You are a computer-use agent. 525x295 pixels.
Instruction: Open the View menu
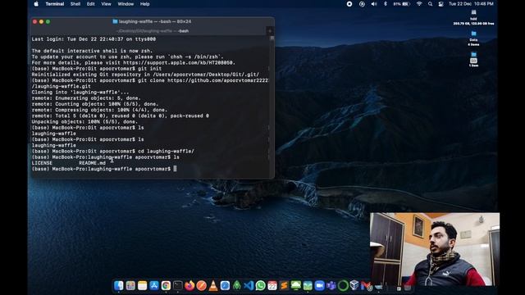coord(106,4)
